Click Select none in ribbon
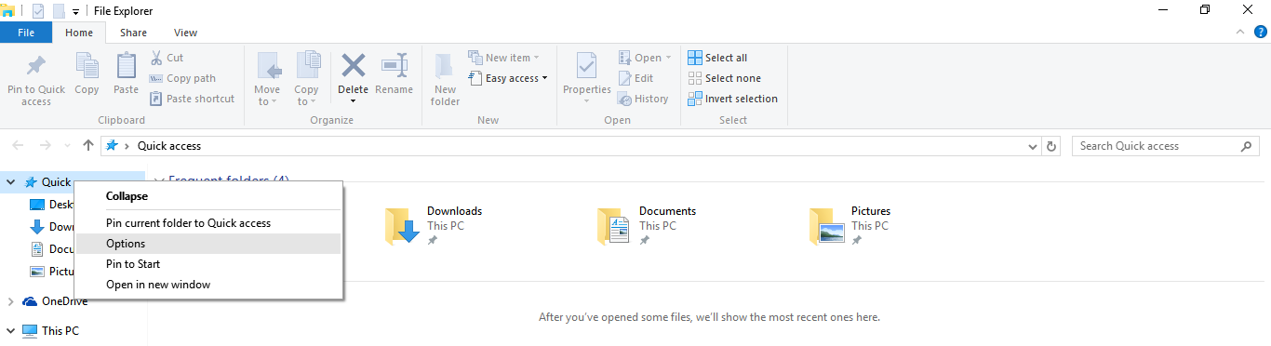Viewport: 1271px width, 346px height. pyautogui.click(x=724, y=78)
